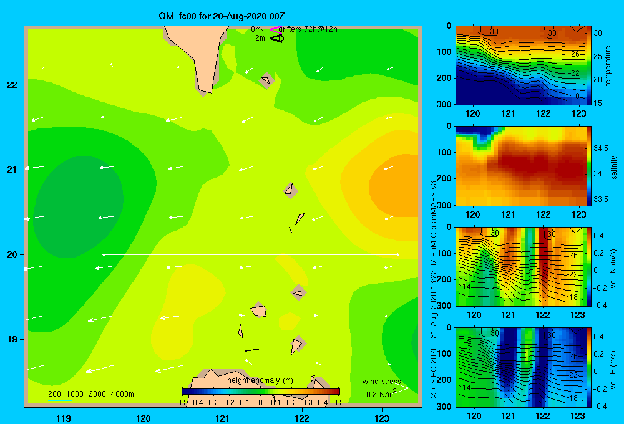The image size is (624, 424).
Task: Click the vel. N color scale bar
Action: [x=589, y=266]
